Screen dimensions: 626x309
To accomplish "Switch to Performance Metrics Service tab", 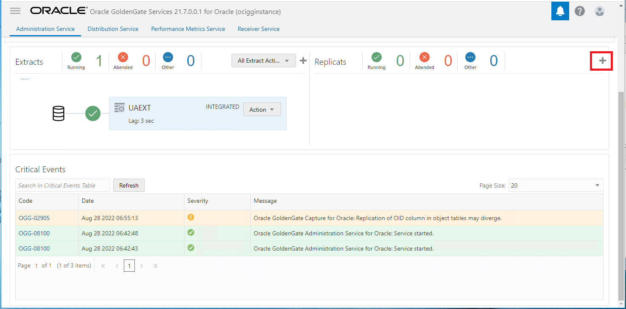I will [x=188, y=29].
